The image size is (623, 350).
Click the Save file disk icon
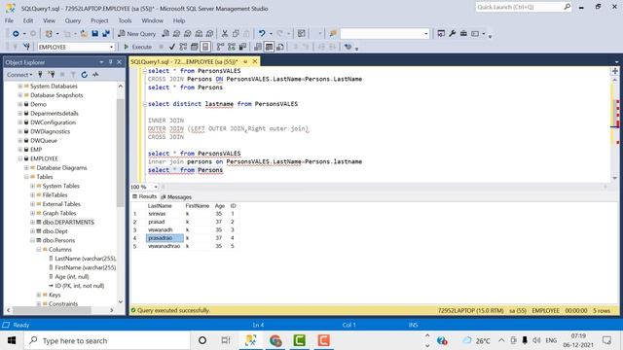95,34
